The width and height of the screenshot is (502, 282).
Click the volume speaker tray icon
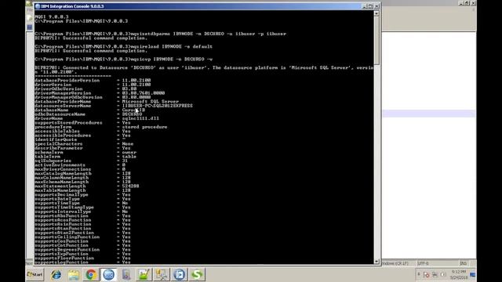click(443, 275)
